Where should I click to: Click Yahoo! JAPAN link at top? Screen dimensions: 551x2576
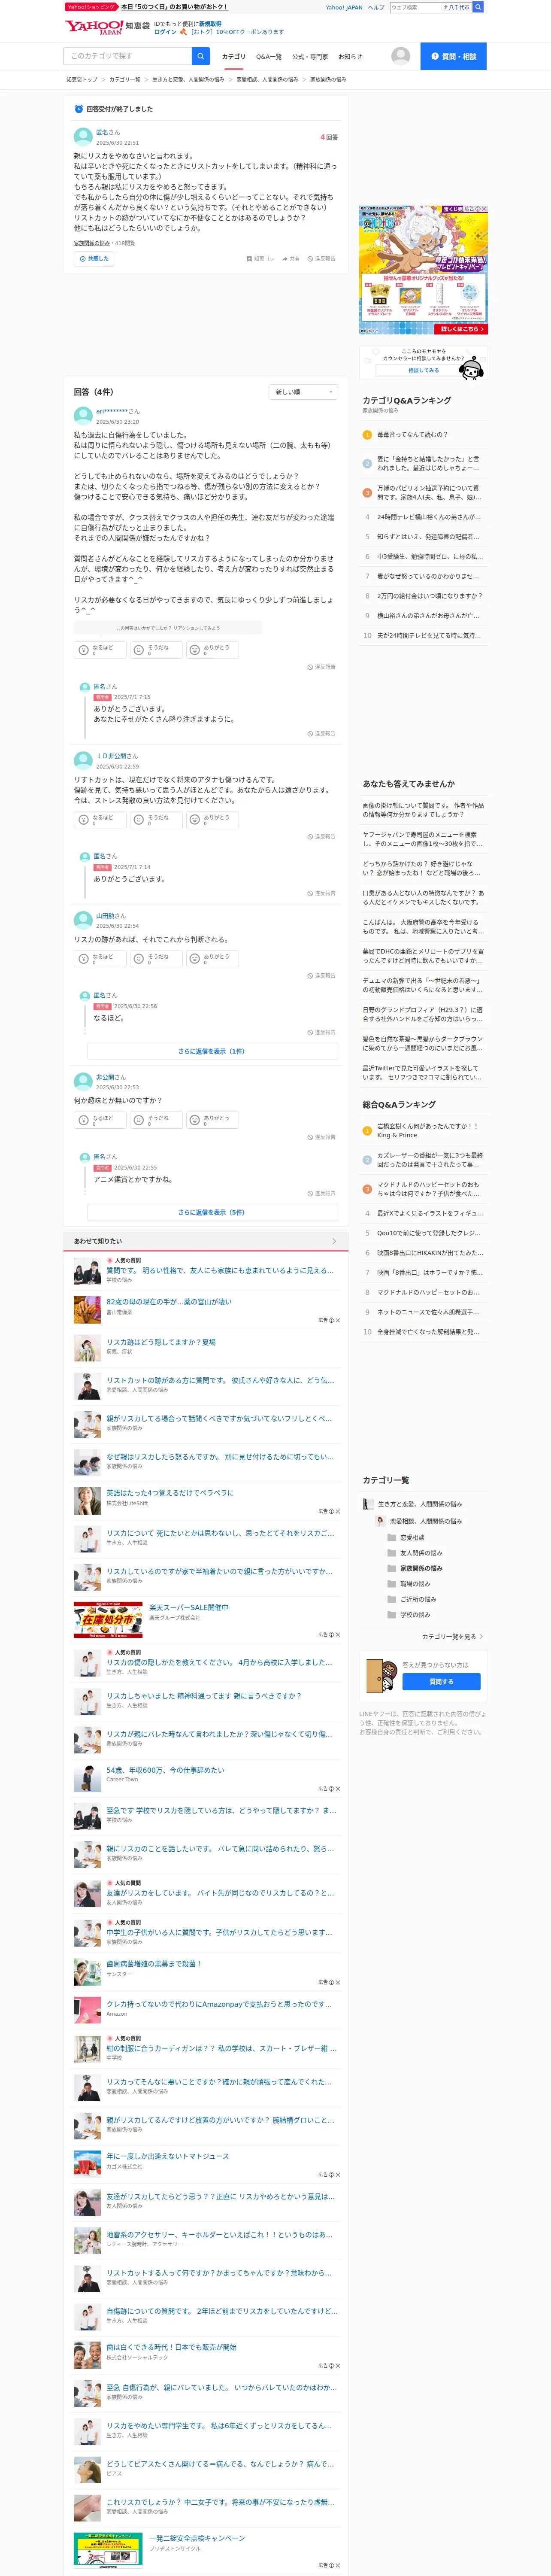tap(344, 7)
